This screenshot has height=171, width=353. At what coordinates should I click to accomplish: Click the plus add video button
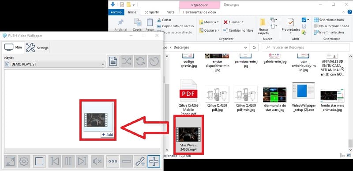[154, 161]
